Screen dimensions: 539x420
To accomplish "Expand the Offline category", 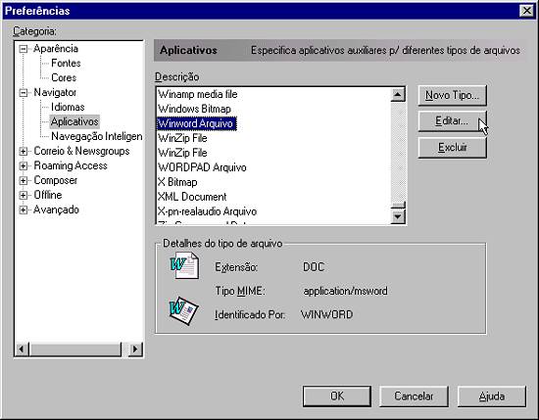I will pos(24,195).
